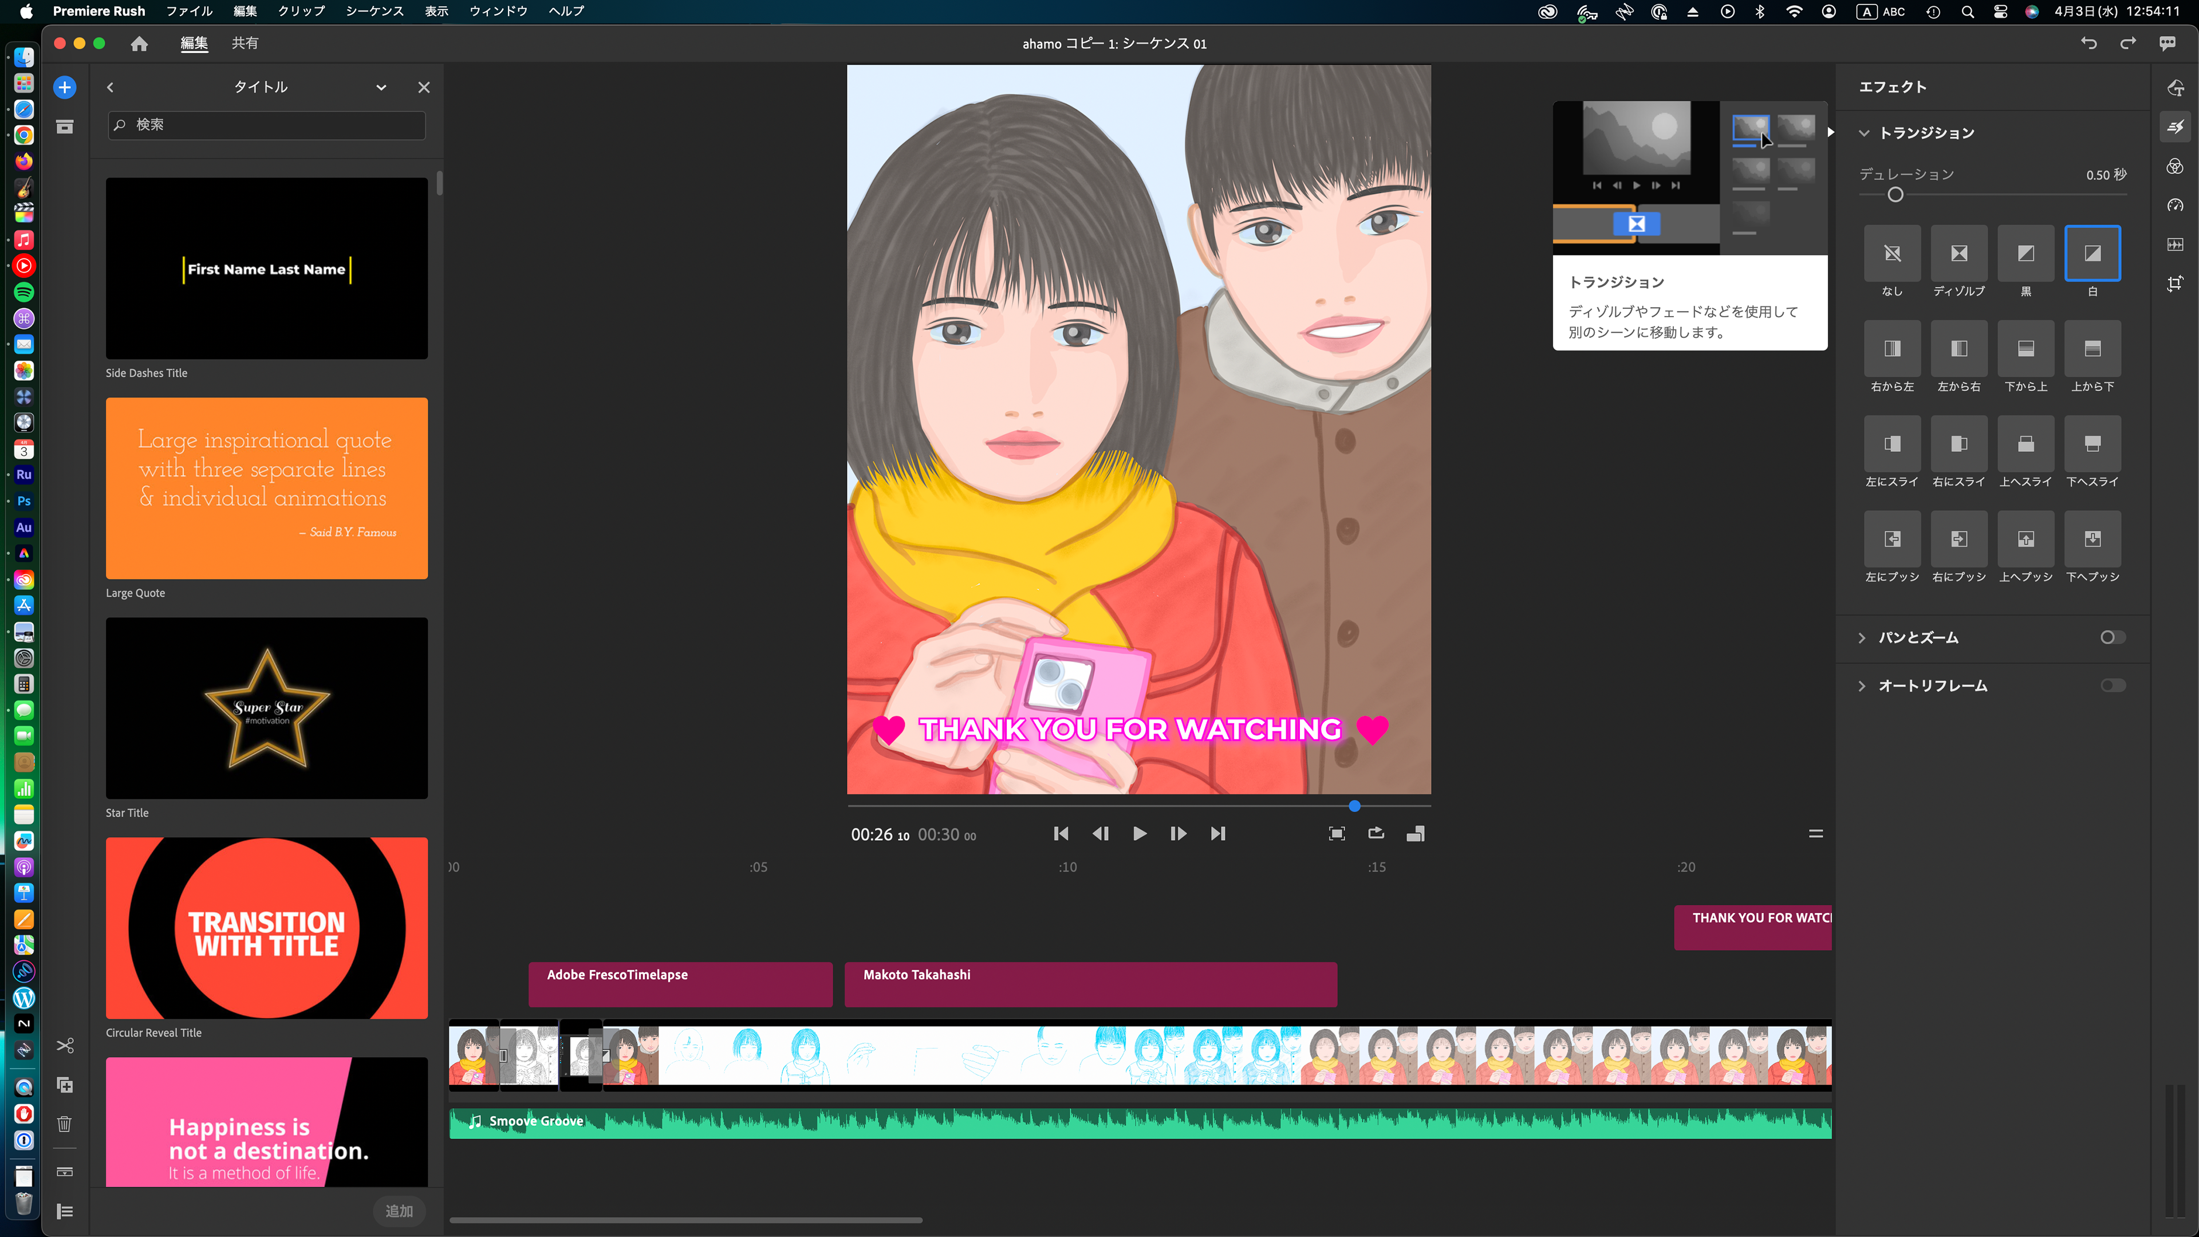The height and width of the screenshot is (1237, 2199).
Task: Toggle the パンとズーム switch
Action: click(x=2113, y=638)
